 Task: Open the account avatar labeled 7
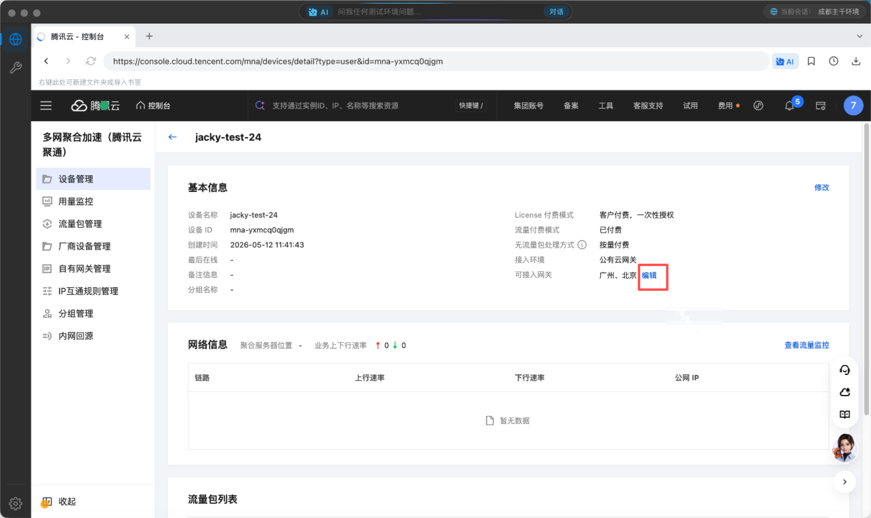(853, 105)
